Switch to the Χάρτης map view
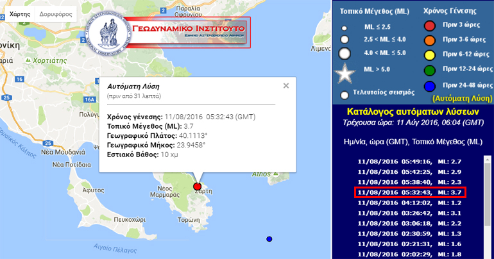Image resolution: width=494 pixels, height=259 pixels. [20, 14]
